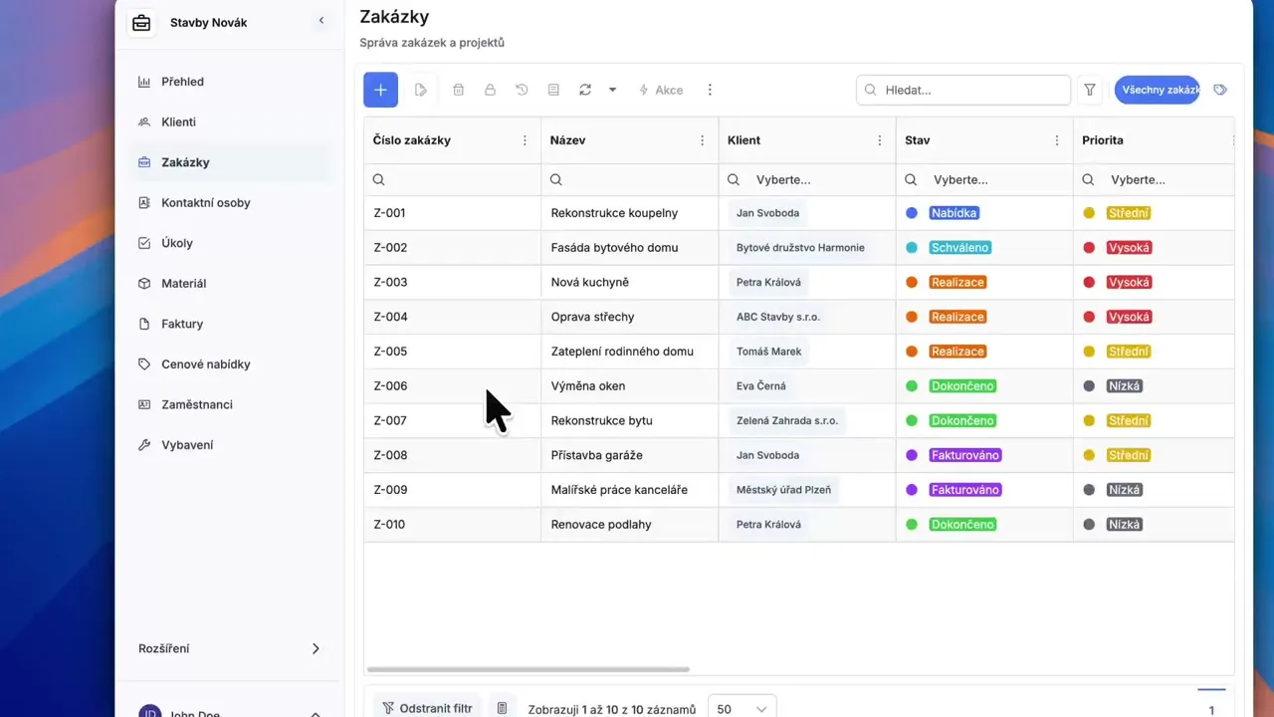Click the Akce button in the toolbar

point(661,90)
